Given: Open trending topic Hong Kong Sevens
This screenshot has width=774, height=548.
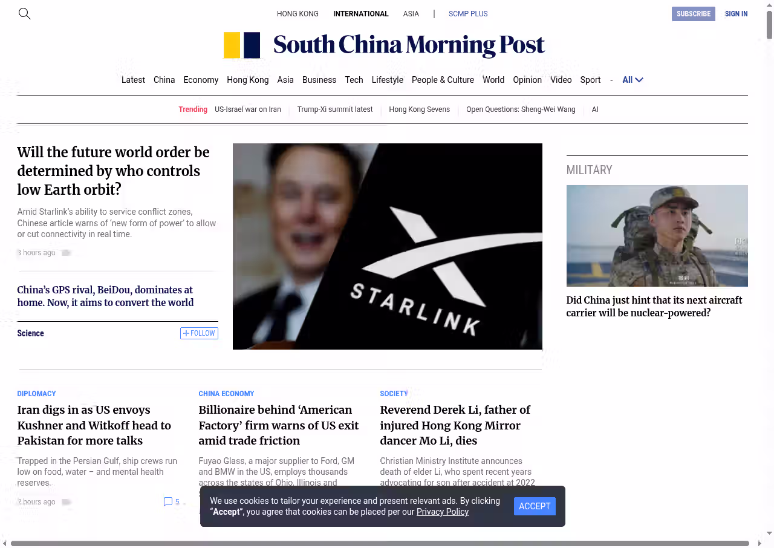Looking at the screenshot, I should [x=419, y=109].
